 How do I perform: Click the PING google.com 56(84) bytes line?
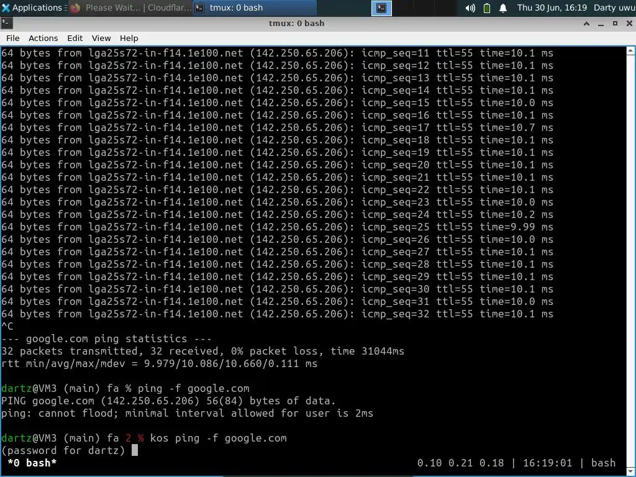pyautogui.click(x=168, y=401)
